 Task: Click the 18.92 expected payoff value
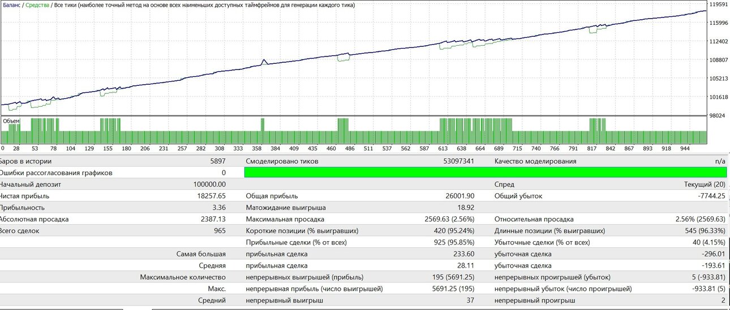tap(466, 207)
